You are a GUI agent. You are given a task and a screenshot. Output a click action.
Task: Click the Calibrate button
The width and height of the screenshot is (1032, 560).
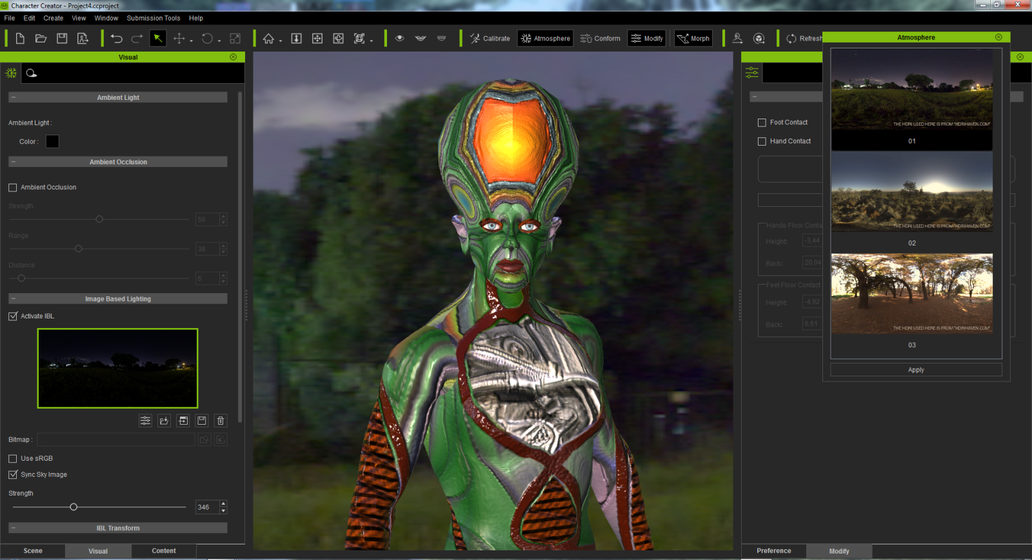click(490, 39)
